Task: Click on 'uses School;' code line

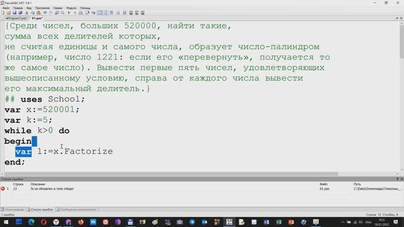Action: tap(52, 99)
